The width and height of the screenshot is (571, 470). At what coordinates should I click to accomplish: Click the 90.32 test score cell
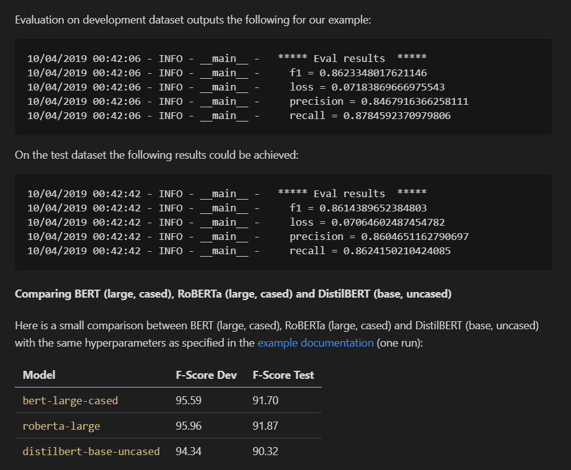coord(265,451)
